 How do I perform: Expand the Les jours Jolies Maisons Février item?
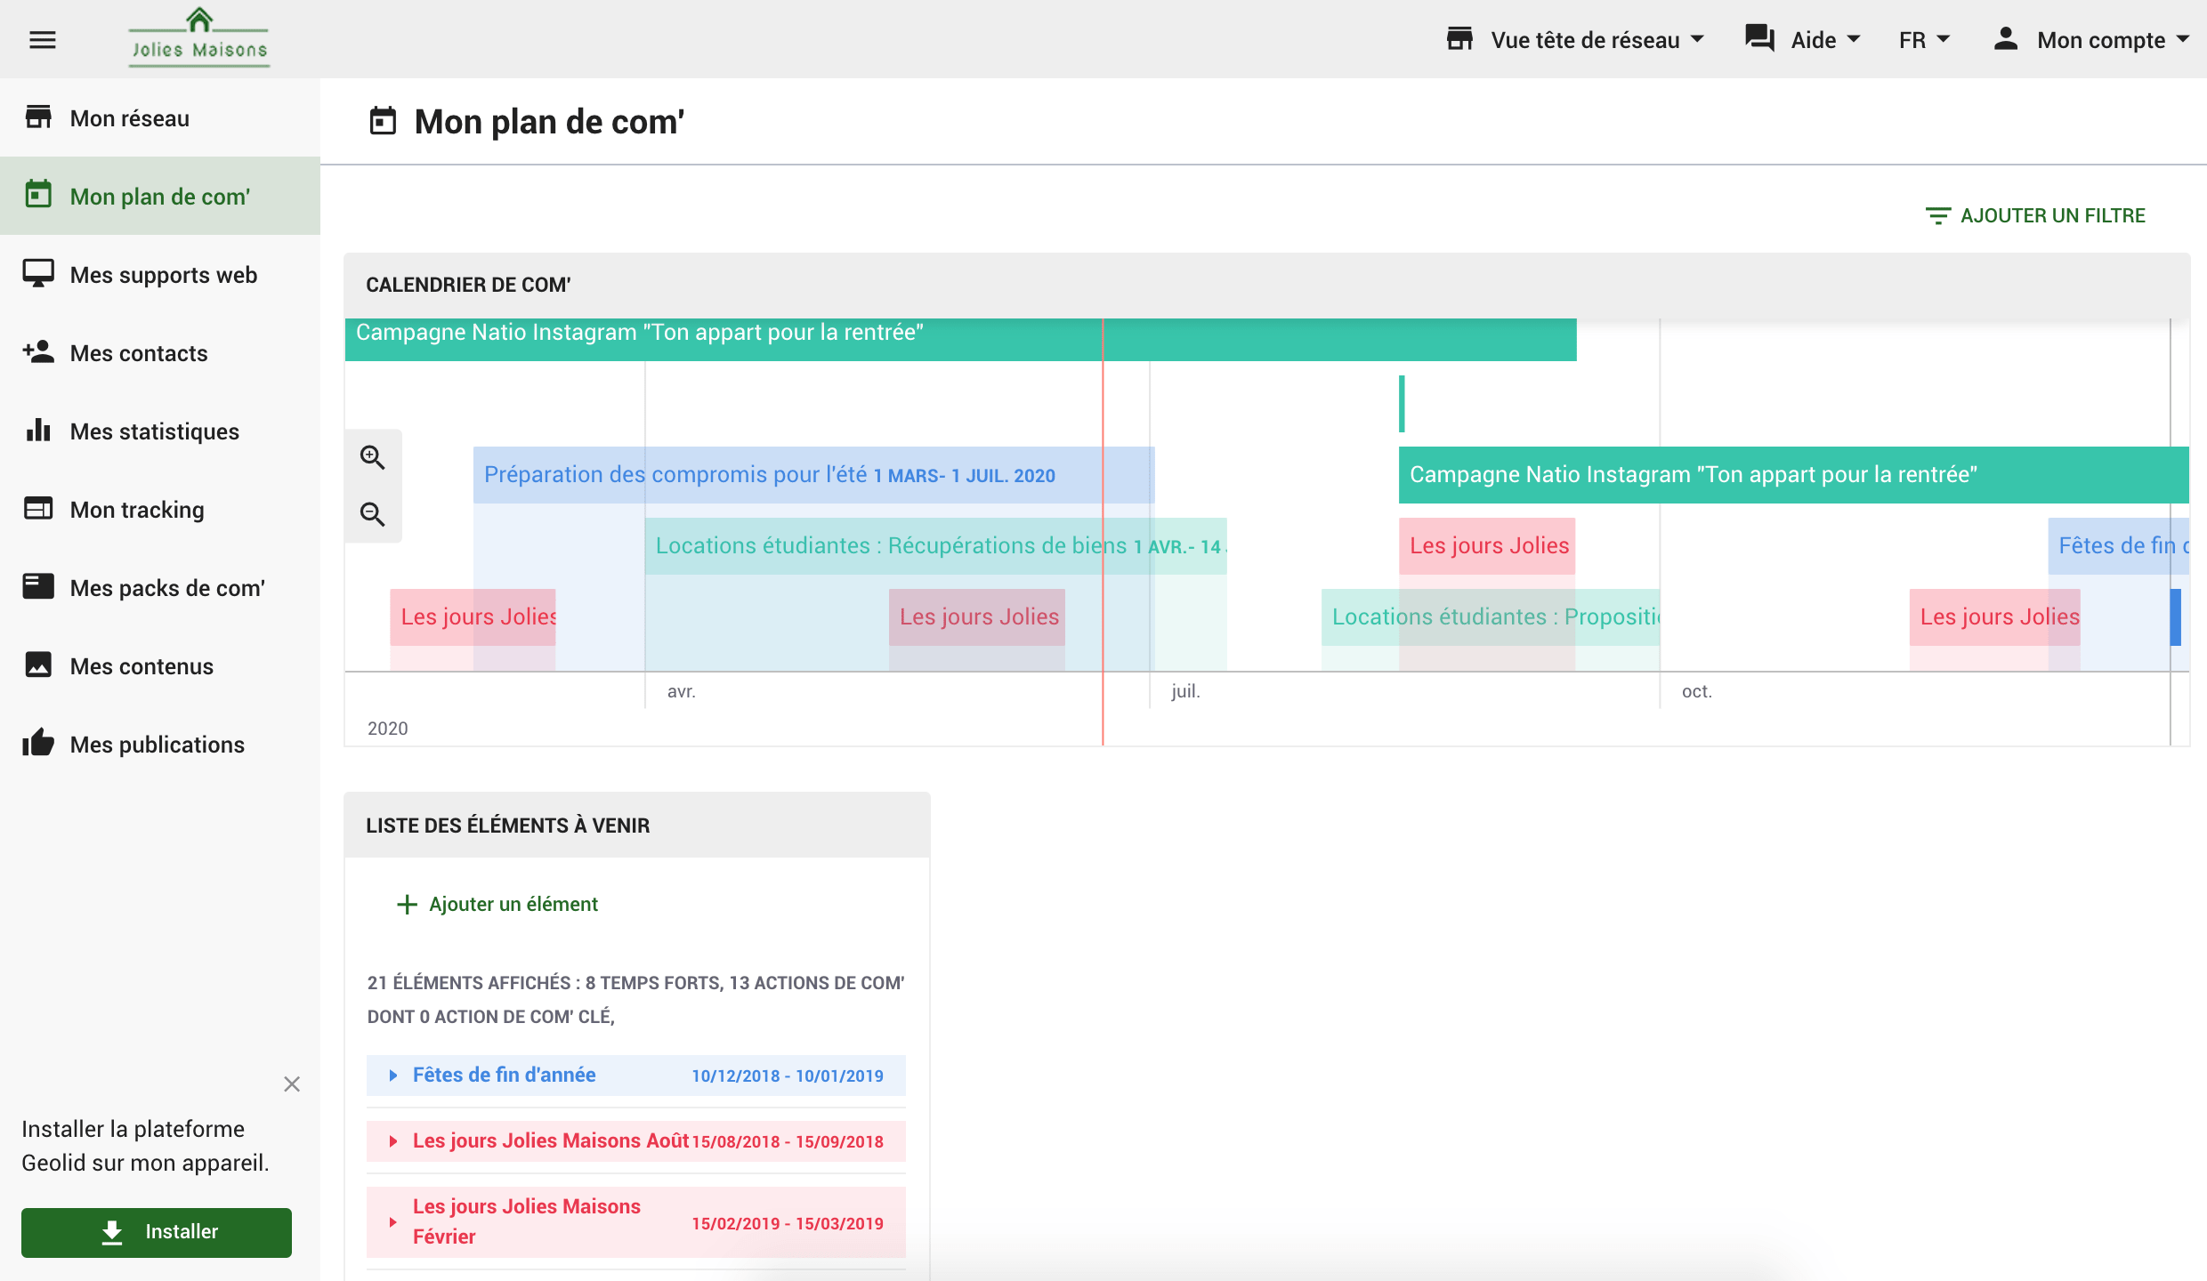coord(392,1222)
